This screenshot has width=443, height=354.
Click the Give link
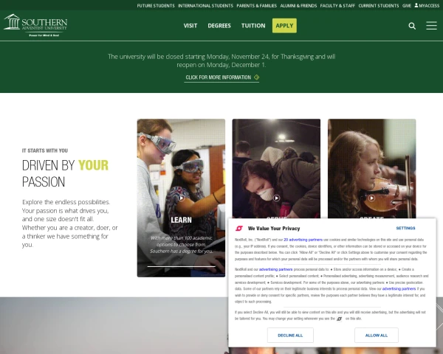[x=407, y=6]
